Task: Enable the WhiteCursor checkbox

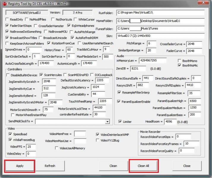Action: coord(76,19)
